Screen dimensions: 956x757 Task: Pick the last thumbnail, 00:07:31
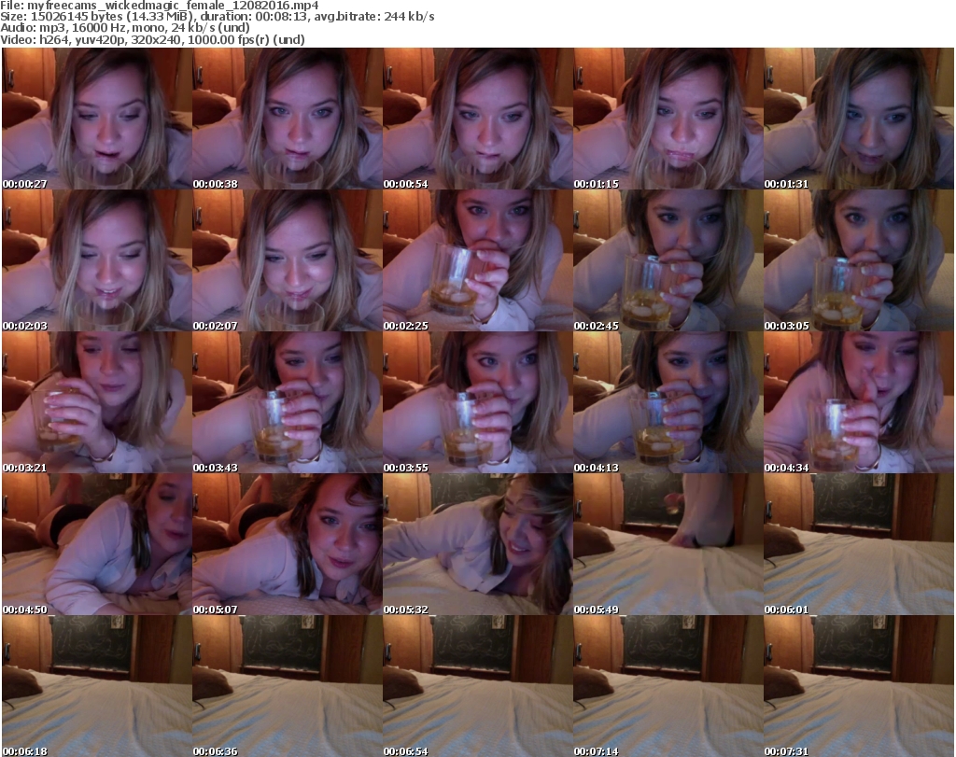859,686
